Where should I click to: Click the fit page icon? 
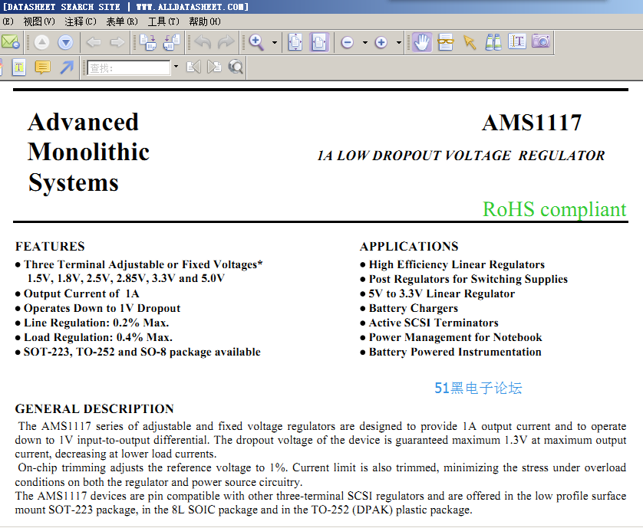pyautogui.click(x=295, y=42)
